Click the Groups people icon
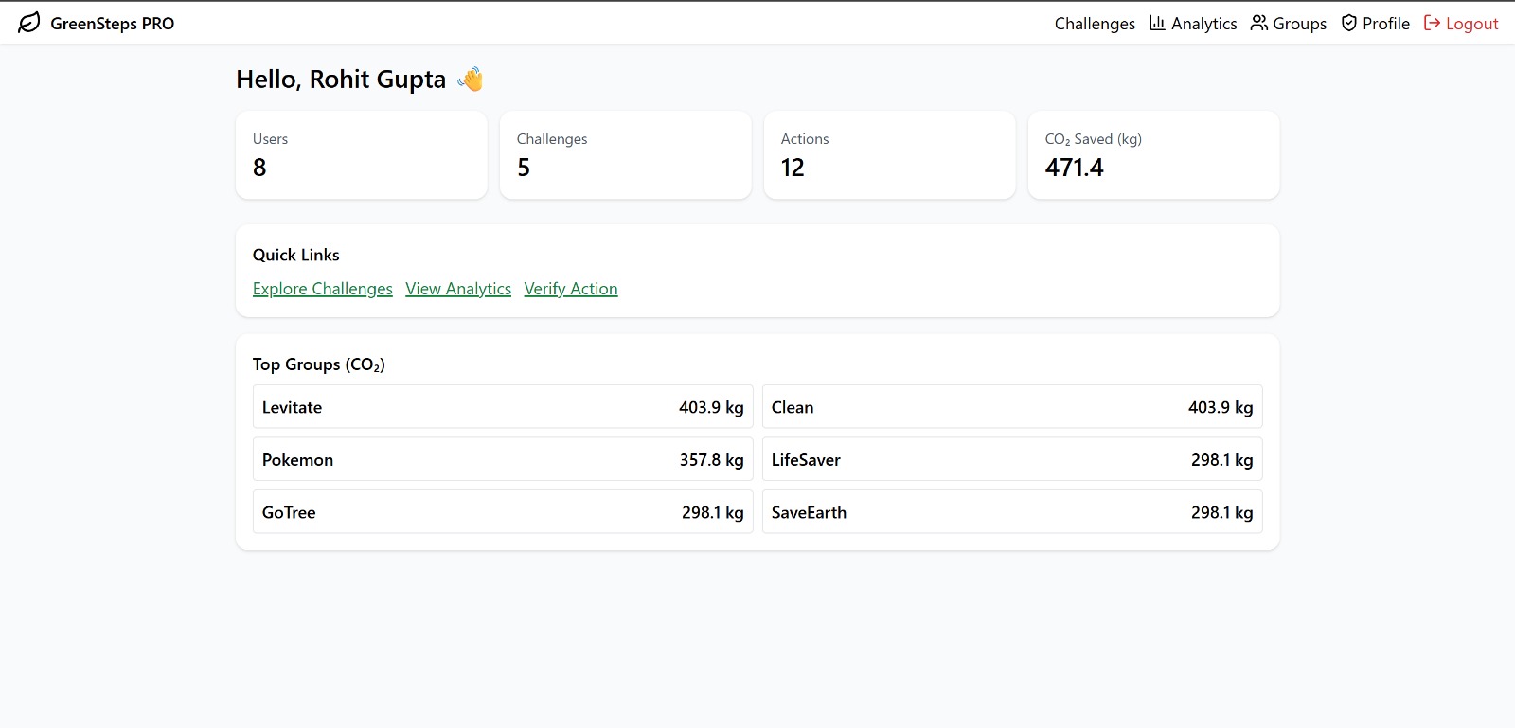This screenshot has height=728, width=1515. point(1258,23)
